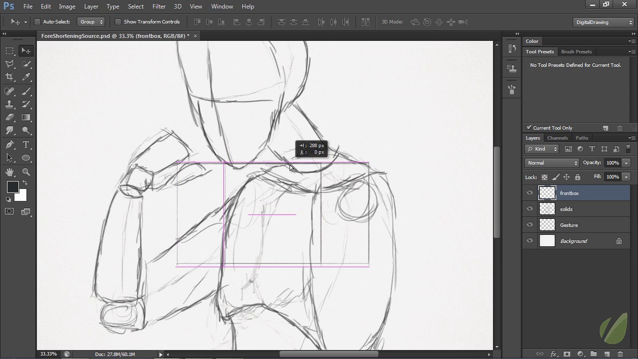Viewport: 638px width, 359px height.
Task: Select the Horizontal Type tool
Action: [x=26, y=145]
